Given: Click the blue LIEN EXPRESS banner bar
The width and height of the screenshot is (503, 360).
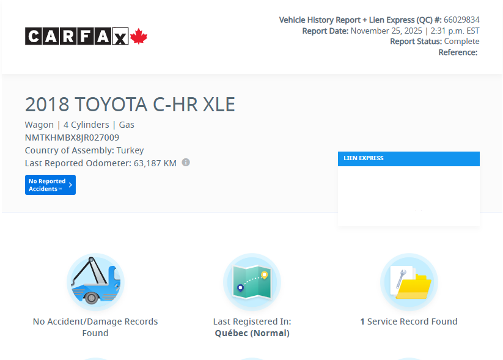Looking at the screenshot, I should [409, 158].
